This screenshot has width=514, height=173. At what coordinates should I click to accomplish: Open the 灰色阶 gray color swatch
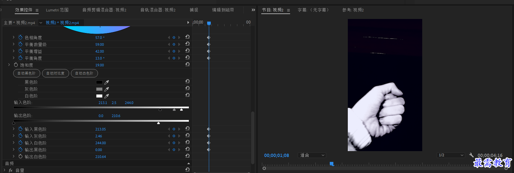coord(99,89)
